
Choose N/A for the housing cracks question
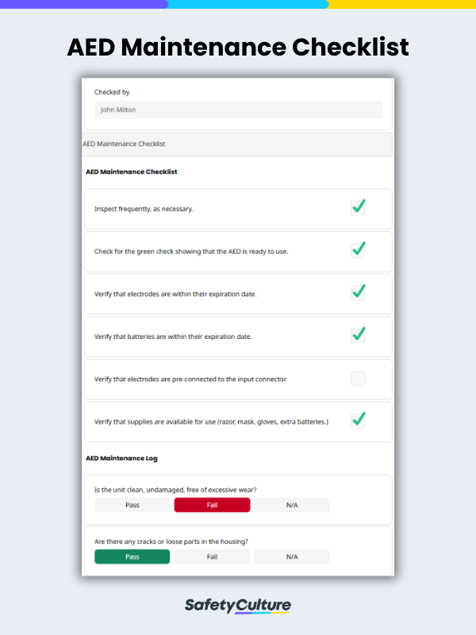pyautogui.click(x=291, y=556)
